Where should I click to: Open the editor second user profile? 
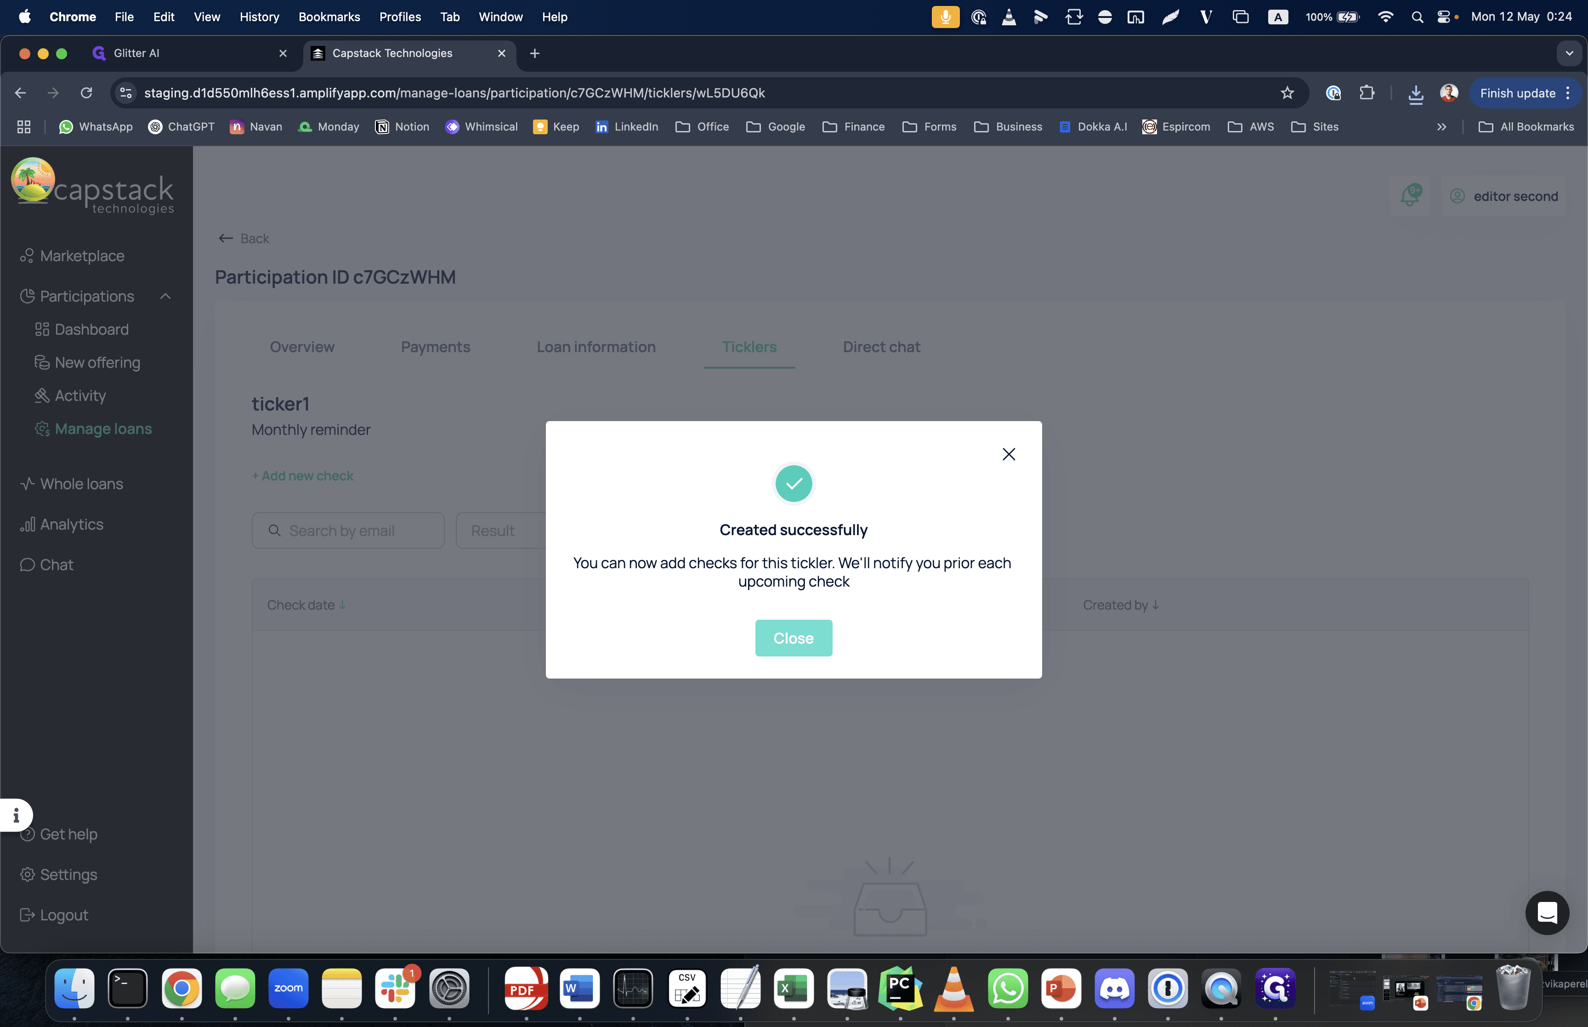(1503, 196)
